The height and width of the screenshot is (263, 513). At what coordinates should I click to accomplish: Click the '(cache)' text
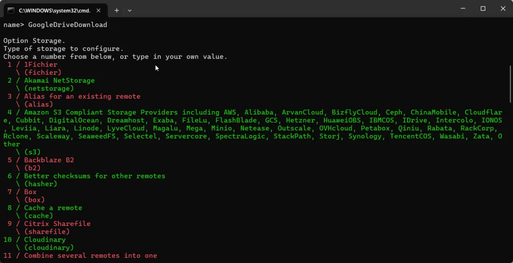38,216
